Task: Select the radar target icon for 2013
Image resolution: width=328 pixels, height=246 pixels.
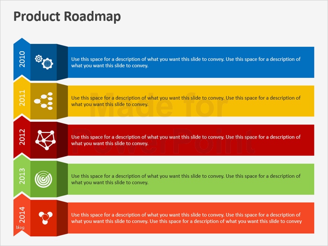Action: coord(43,179)
